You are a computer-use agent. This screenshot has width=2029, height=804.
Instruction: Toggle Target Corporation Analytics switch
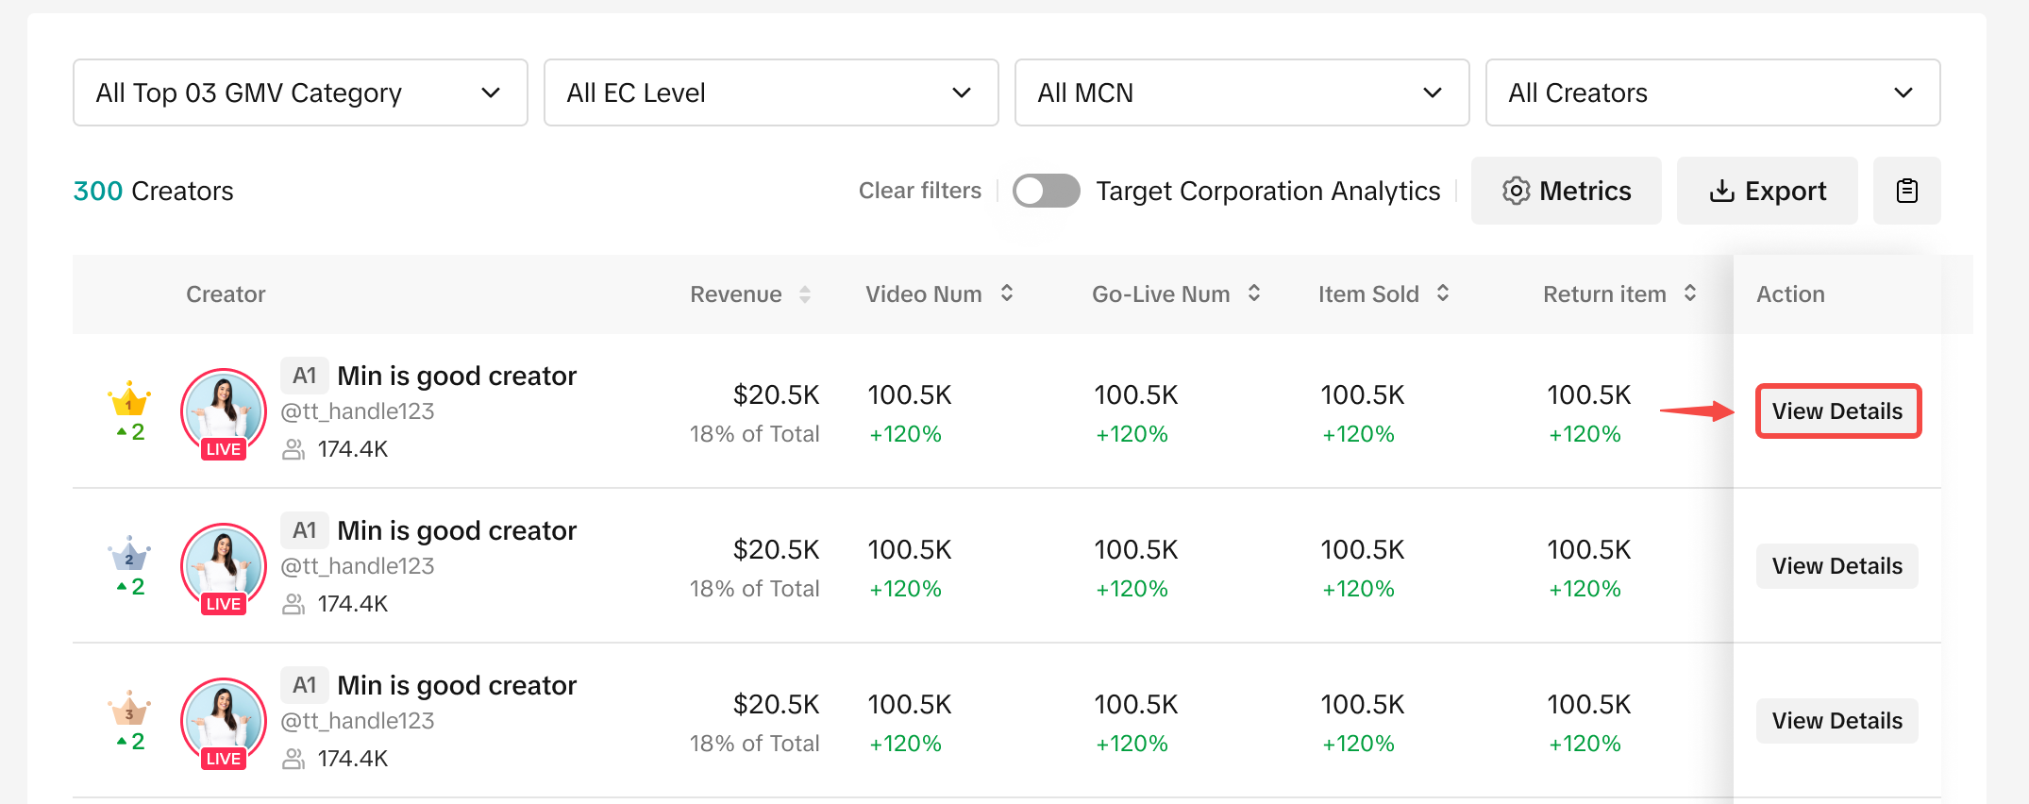click(1046, 191)
